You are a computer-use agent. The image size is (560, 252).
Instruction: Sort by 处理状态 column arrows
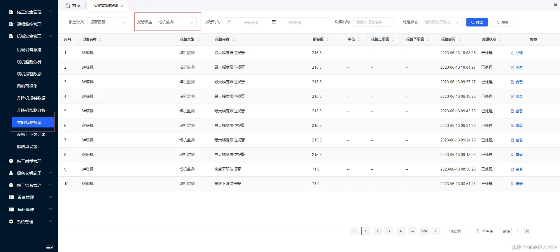click(x=500, y=40)
